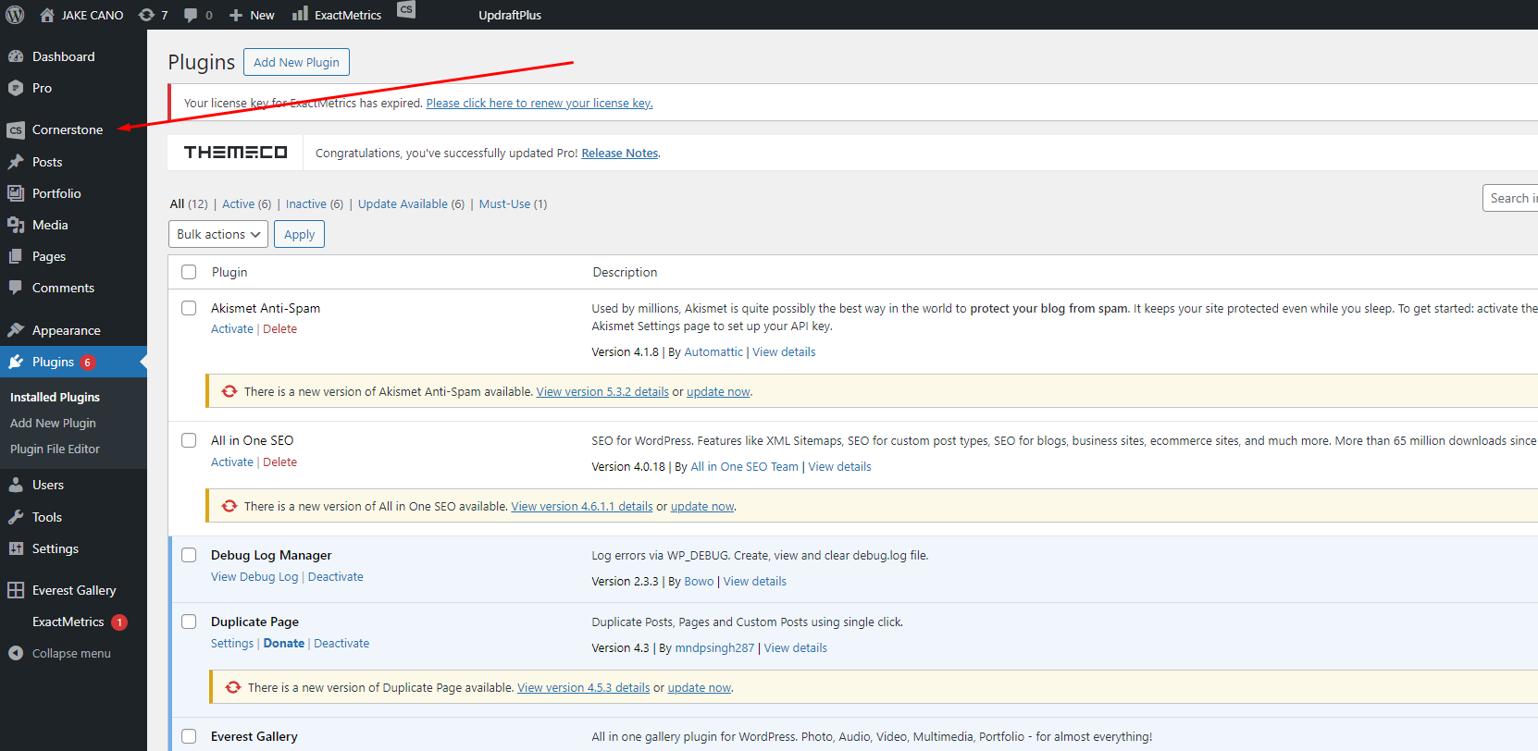Image resolution: width=1538 pixels, height=751 pixels.
Task: Show All (12) plugins
Action: pos(189,204)
